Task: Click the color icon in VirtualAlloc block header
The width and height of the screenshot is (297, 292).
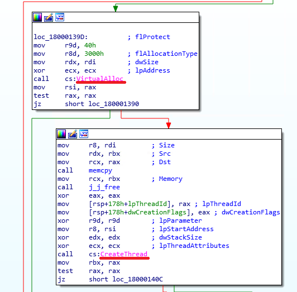Action: [x=37, y=17]
